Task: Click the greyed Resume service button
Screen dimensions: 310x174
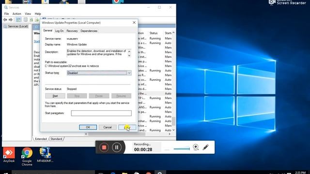Action: [121, 96]
